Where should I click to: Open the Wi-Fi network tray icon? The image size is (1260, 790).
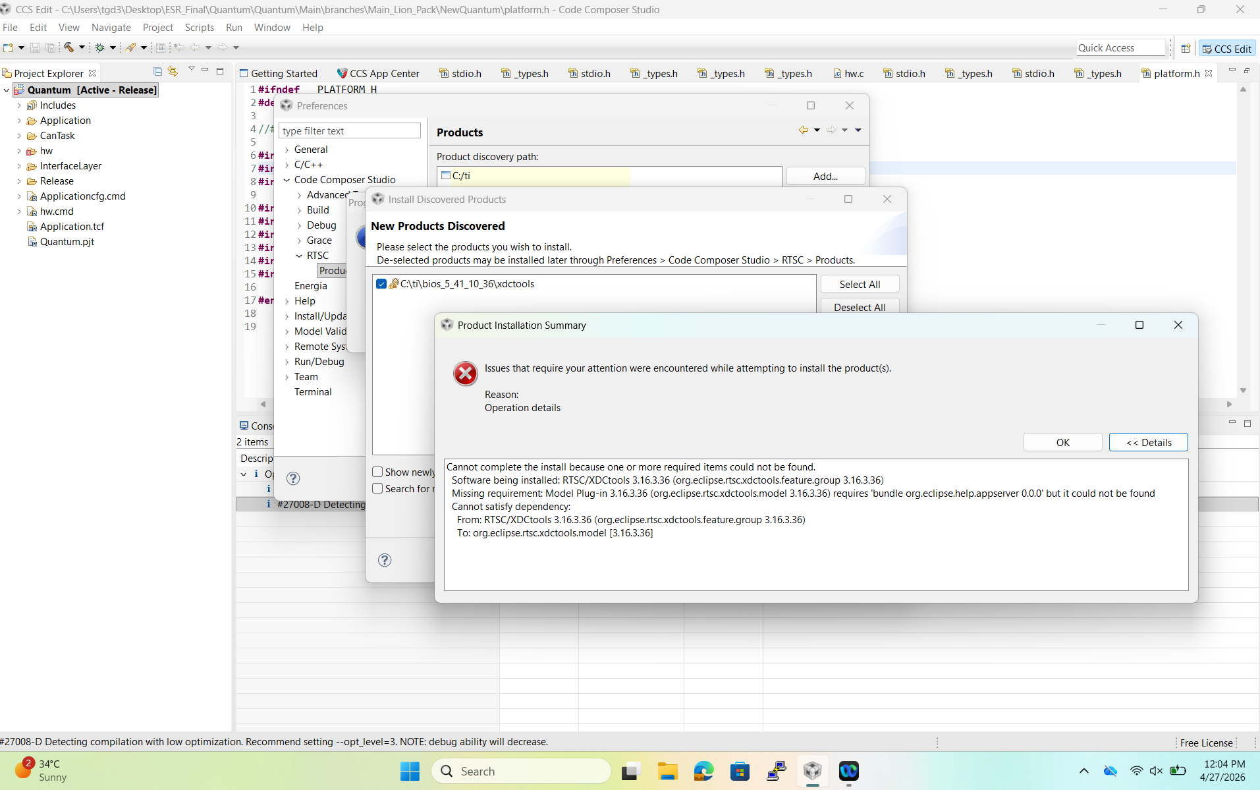[x=1136, y=770]
